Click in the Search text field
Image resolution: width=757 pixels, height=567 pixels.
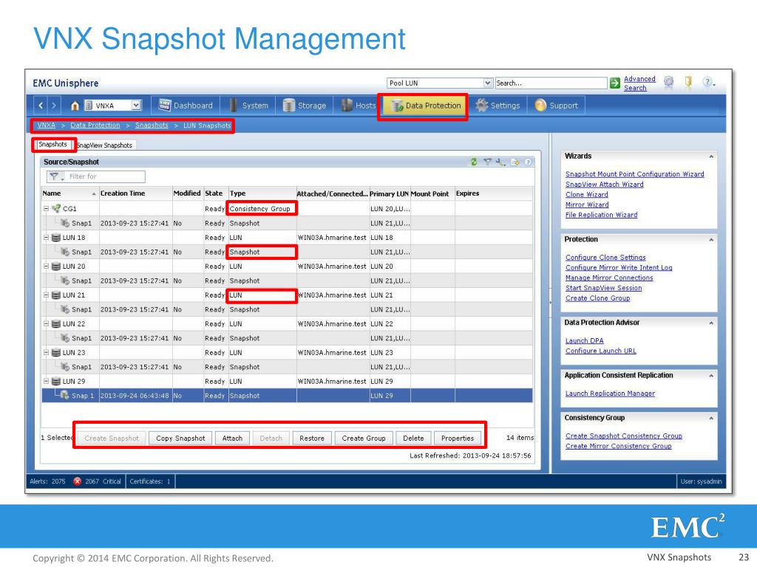[551, 83]
